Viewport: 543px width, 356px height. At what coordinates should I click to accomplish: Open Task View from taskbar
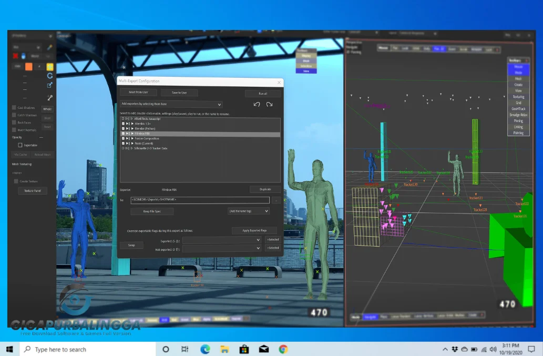click(x=185, y=349)
